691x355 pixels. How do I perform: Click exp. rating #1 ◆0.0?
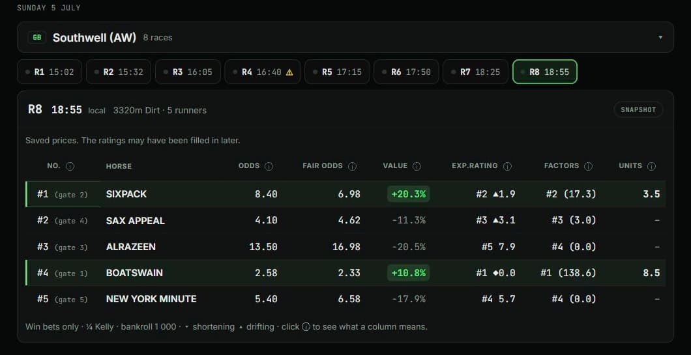[495, 273]
